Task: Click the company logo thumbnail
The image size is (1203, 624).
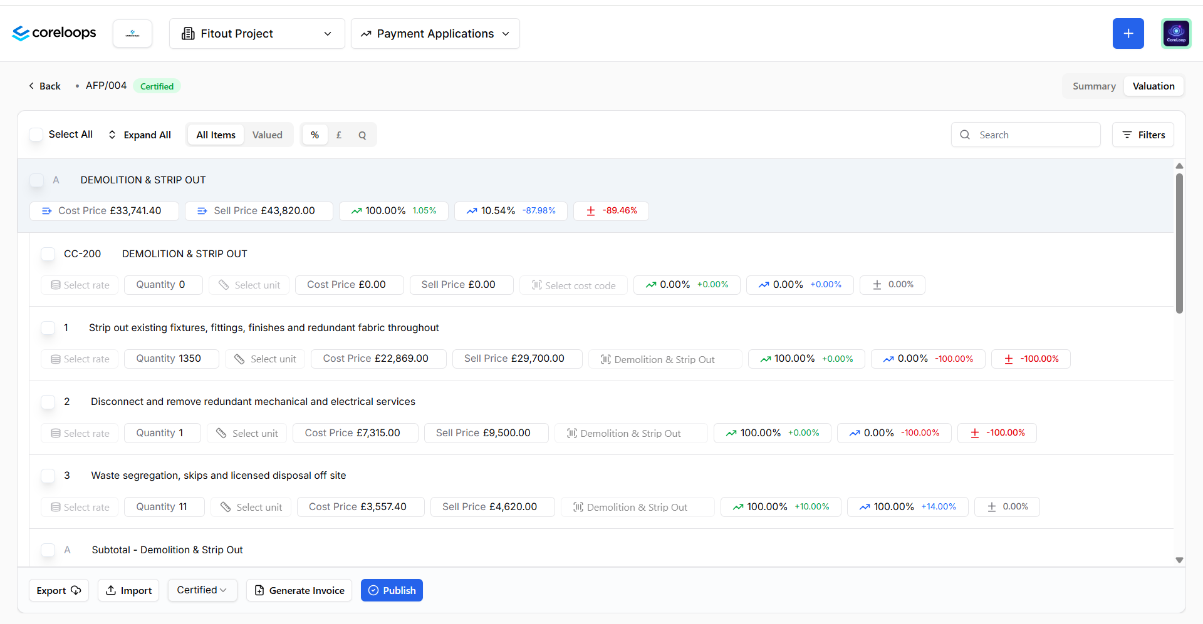Action: coord(132,33)
